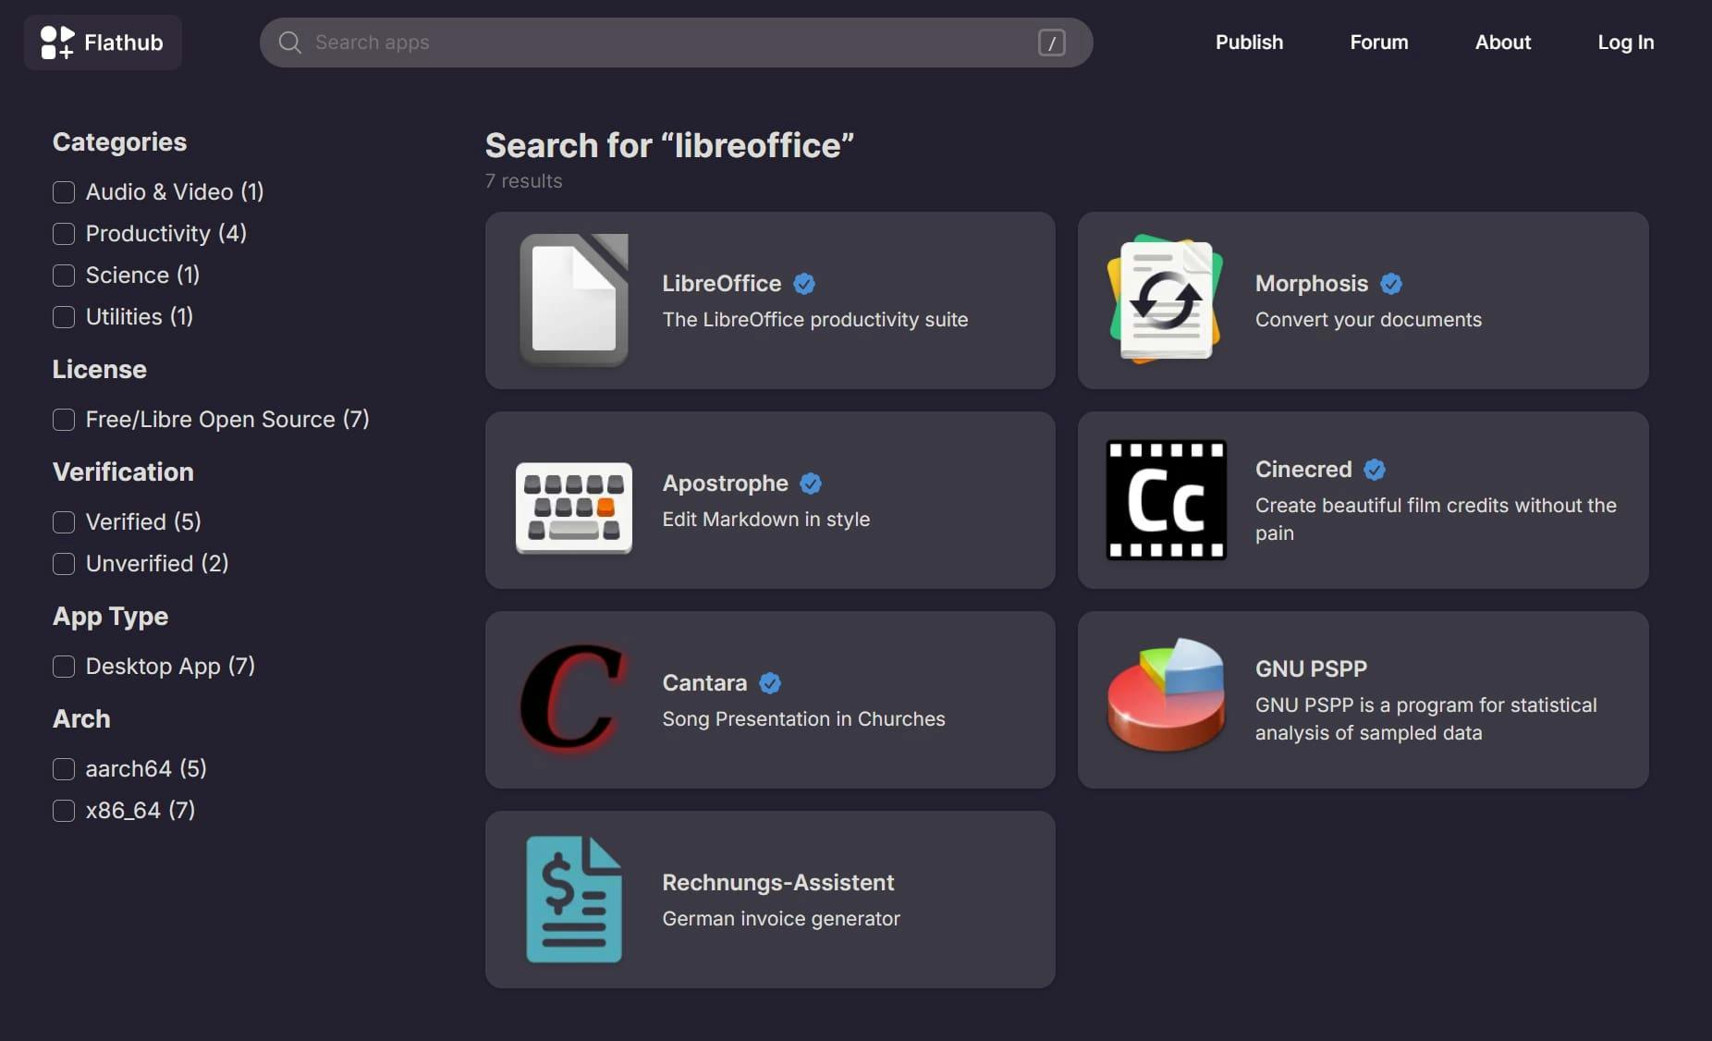Click "Edit Markdown in style" description
Image resolution: width=1712 pixels, height=1041 pixels.
click(x=765, y=520)
